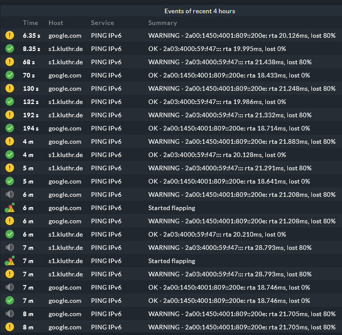Click warning icon in 130 s row

pyautogui.click(x=10, y=88)
